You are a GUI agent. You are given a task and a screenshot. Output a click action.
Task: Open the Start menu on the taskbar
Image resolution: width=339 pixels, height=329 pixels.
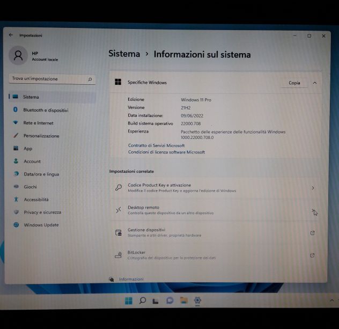(x=129, y=301)
